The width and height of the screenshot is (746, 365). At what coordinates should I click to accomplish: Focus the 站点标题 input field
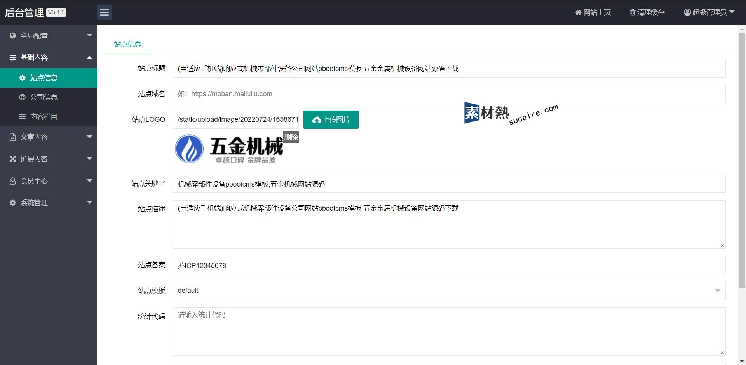point(449,68)
